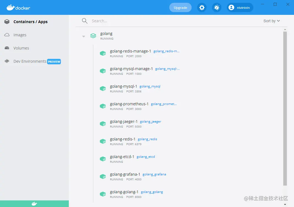Open golang_mysql image link

point(150,86)
